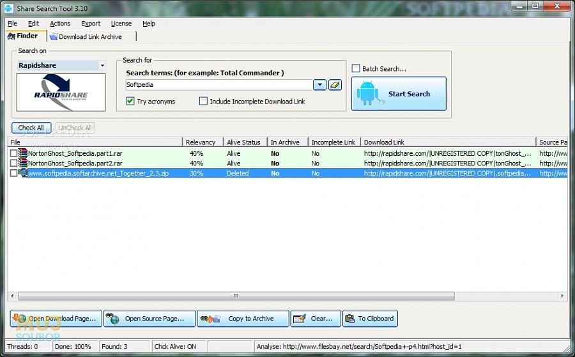Click the Check All button

pyautogui.click(x=31, y=128)
